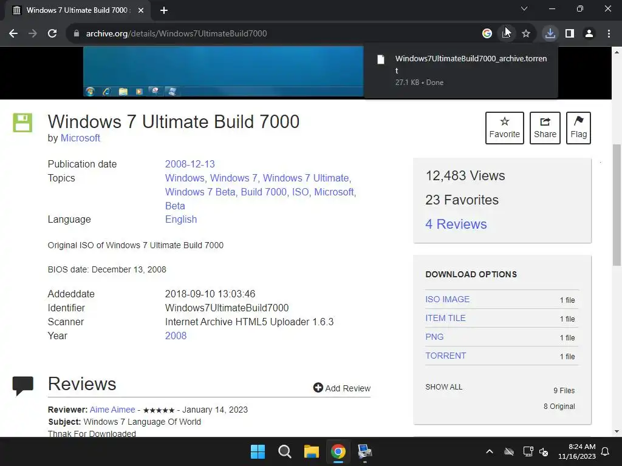Click the OneDrive cloud tray icon

coord(509,451)
